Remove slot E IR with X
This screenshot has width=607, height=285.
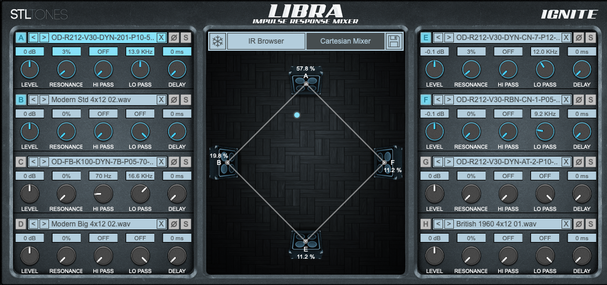(566, 38)
